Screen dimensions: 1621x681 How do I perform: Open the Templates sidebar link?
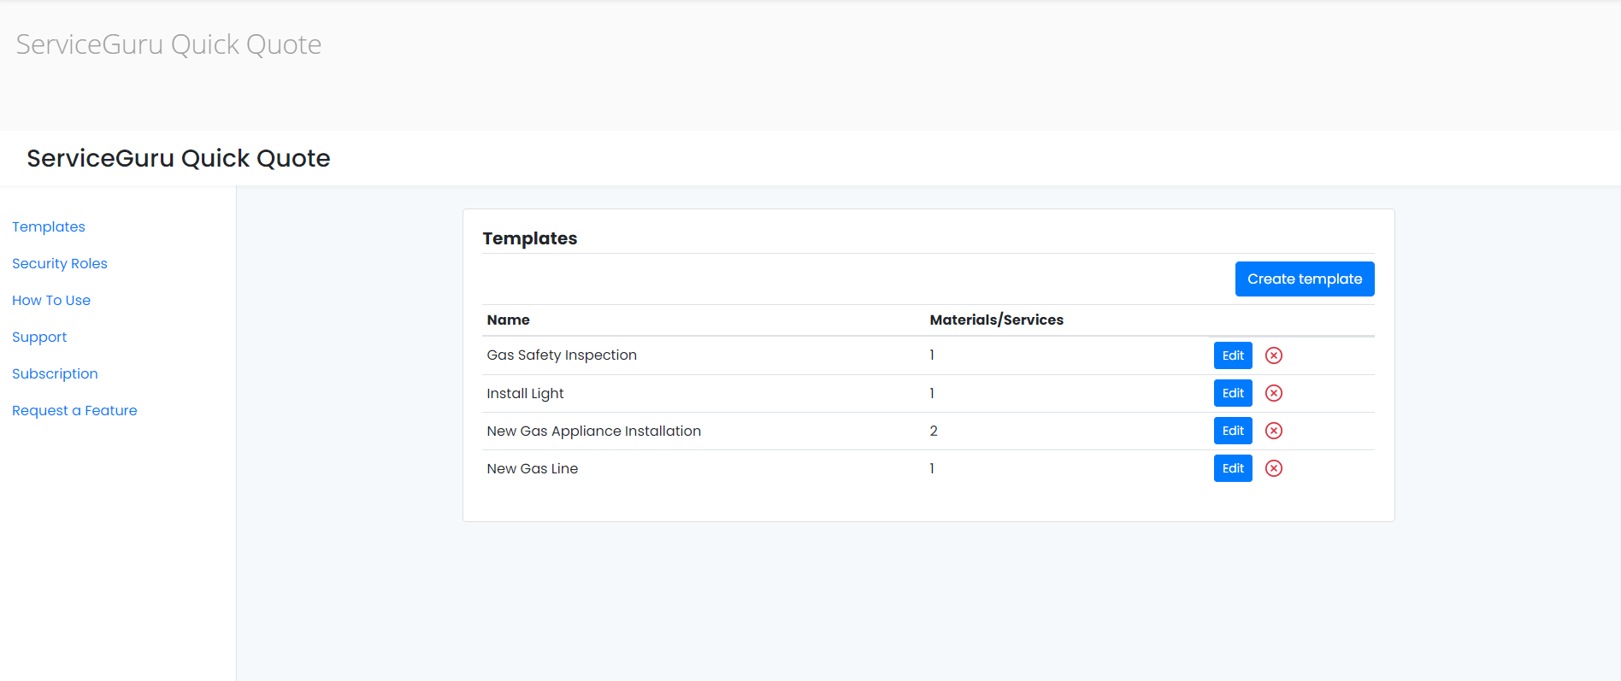pyautogui.click(x=49, y=227)
